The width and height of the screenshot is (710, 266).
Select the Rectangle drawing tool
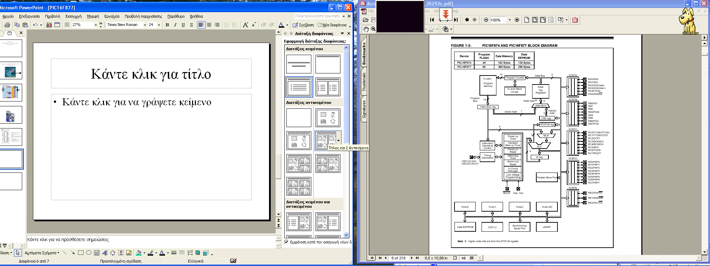(81, 253)
